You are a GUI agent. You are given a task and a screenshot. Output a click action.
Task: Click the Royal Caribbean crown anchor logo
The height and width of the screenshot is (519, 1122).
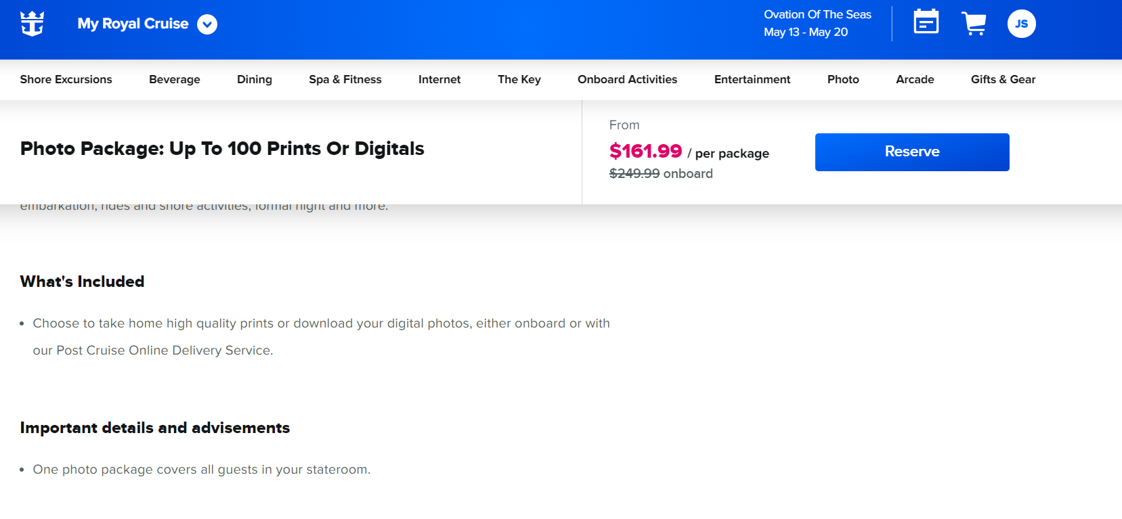[32, 24]
